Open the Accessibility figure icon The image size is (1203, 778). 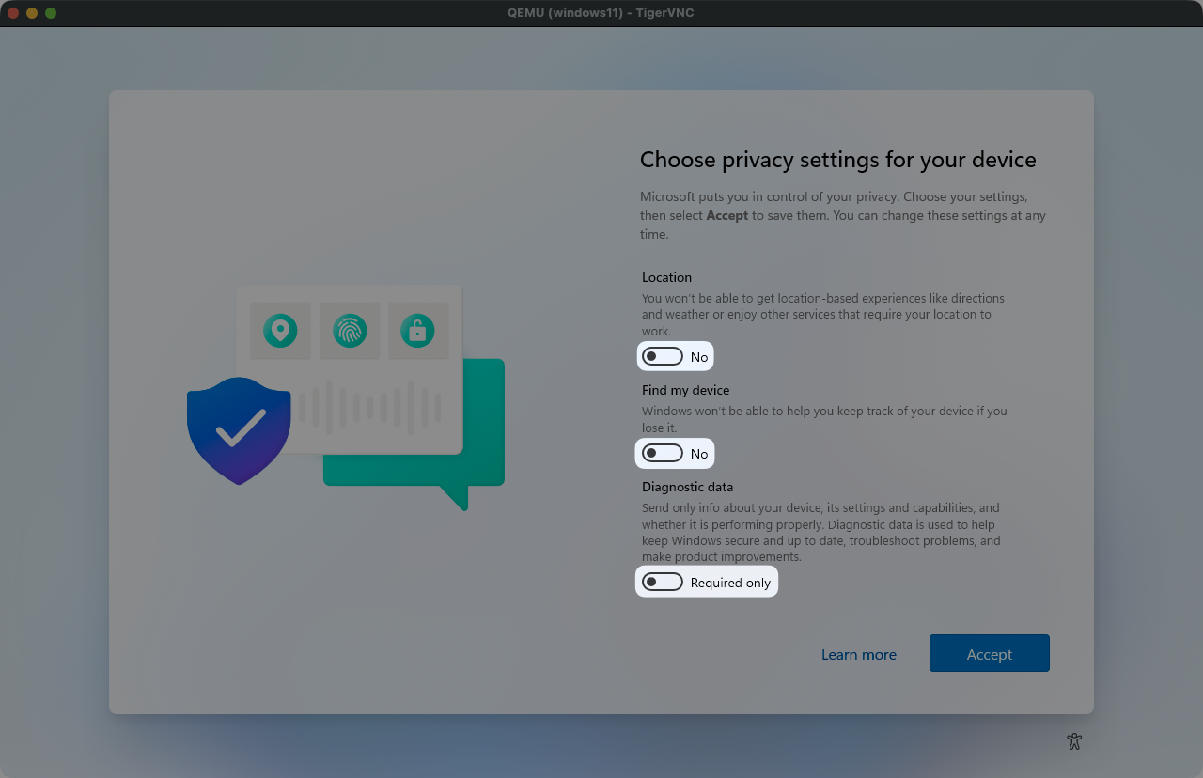[1074, 741]
